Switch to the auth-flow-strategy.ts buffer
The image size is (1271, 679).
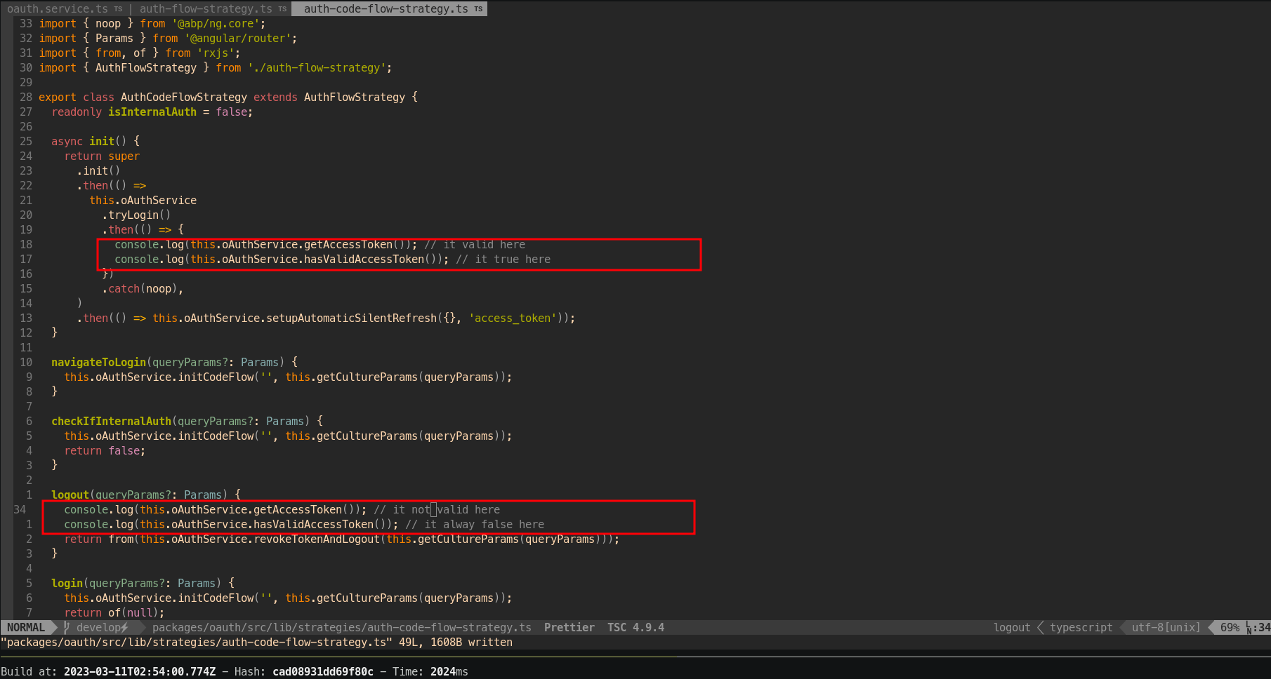(204, 8)
